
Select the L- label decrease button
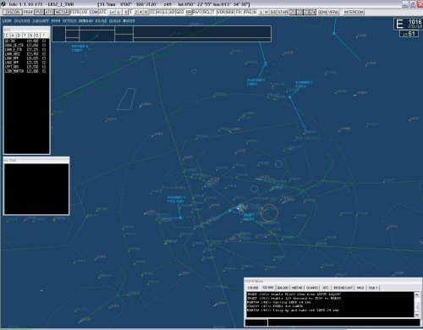pos(119,12)
